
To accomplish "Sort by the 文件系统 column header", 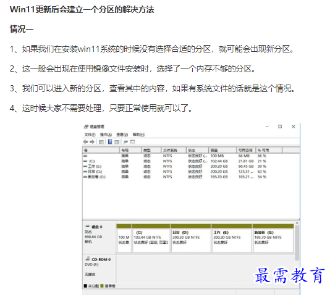I will click(174, 150).
